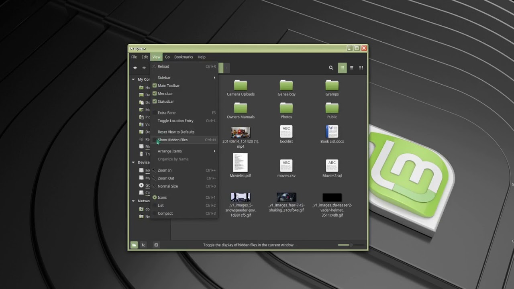Select the booklist text file icon
Screen dimensions: 514x289
pos(286,132)
